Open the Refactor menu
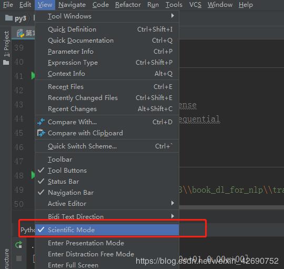 click(x=128, y=5)
